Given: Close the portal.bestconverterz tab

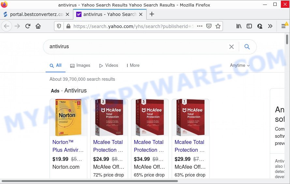Looking at the screenshot, I should pyautogui.click(x=67, y=14).
